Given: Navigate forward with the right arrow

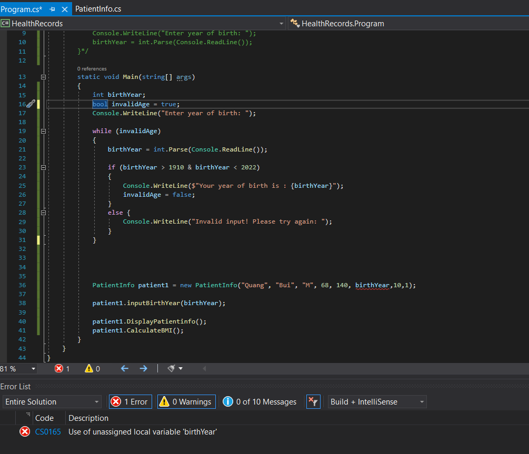Looking at the screenshot, I should [x=143, y=369].
